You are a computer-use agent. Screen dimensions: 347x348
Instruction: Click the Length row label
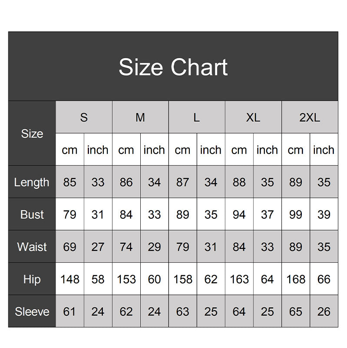(32, 182)
